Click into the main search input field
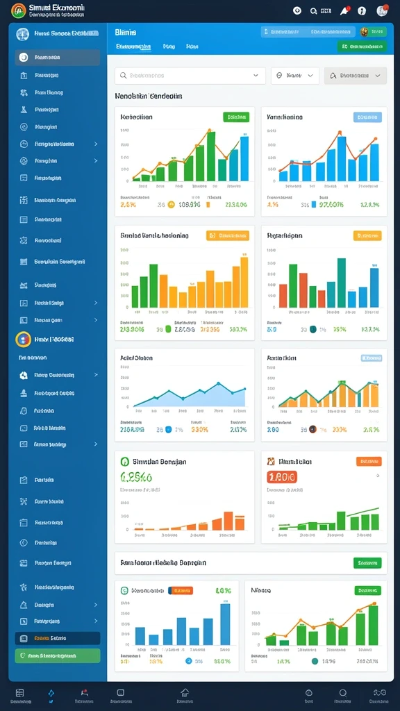 (x=190, y=76)
